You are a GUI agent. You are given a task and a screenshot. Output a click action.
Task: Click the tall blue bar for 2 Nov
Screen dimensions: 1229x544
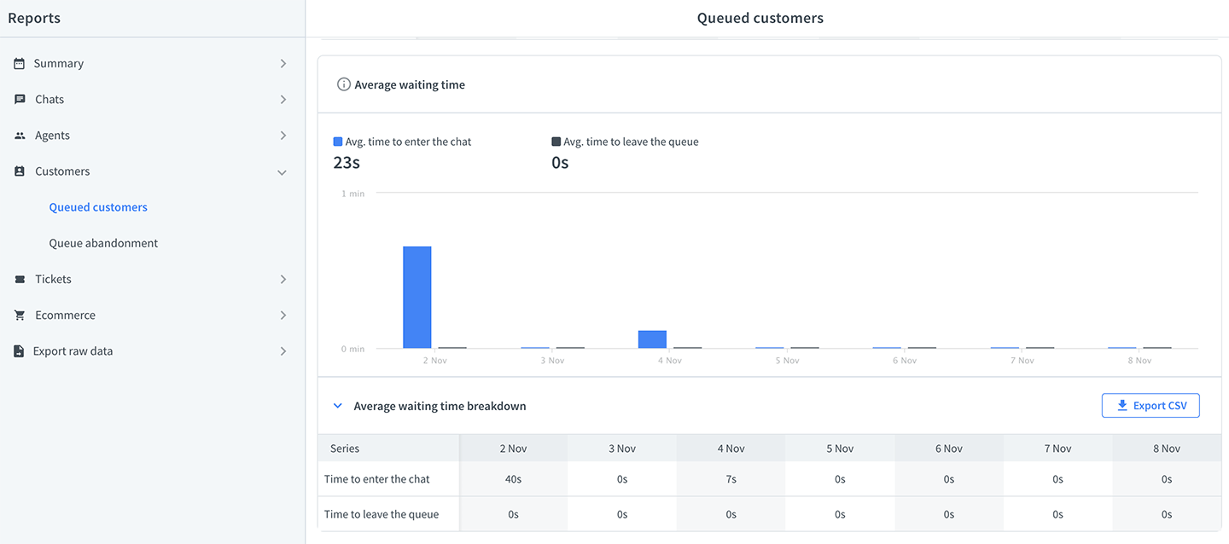(417, 297)
